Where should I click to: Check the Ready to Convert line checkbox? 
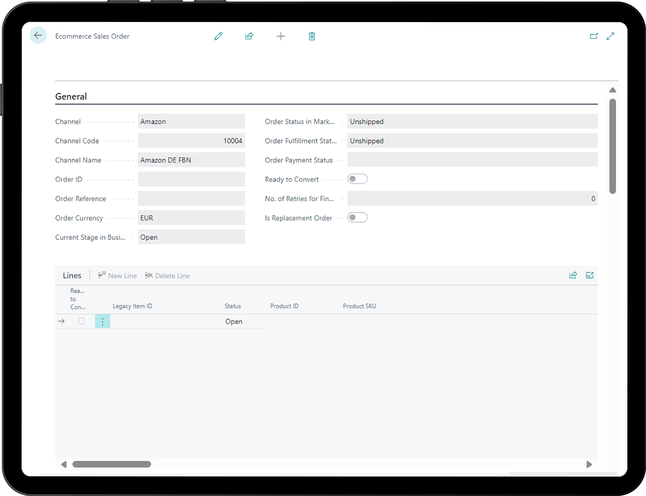pos(82,321)
